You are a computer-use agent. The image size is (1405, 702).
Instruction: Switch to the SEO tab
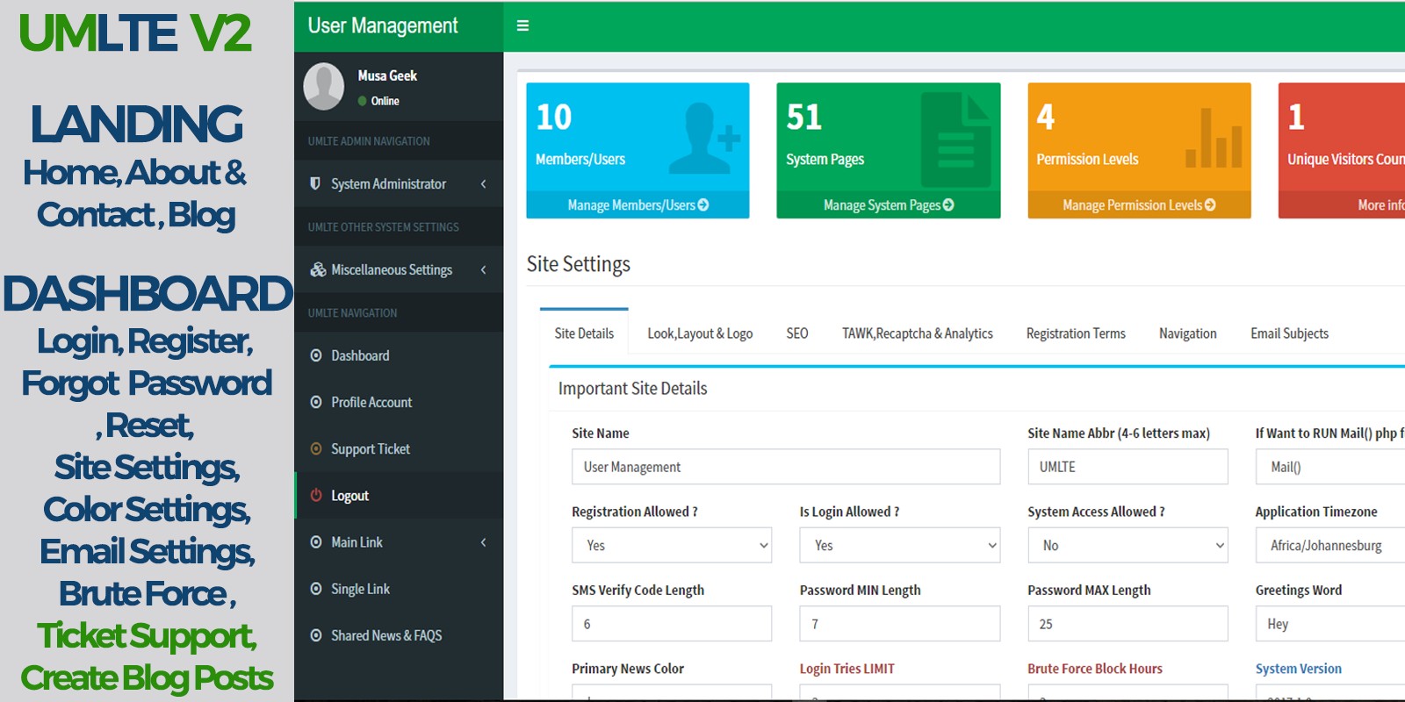[796, 333]
